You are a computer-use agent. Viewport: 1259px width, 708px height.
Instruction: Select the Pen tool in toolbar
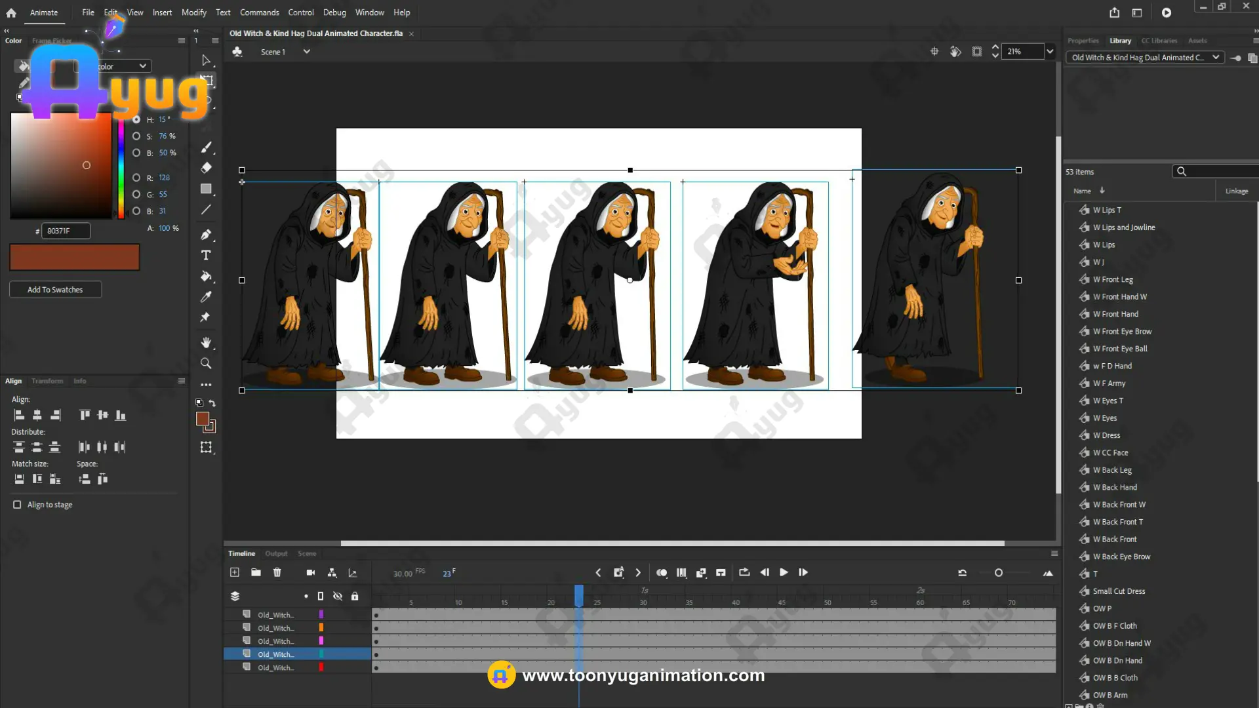tap(206, 234)
